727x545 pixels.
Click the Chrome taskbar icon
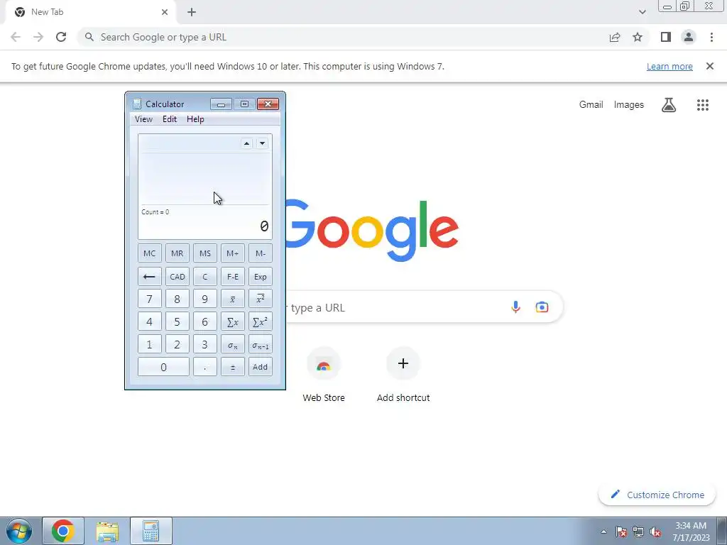point(63,531)
